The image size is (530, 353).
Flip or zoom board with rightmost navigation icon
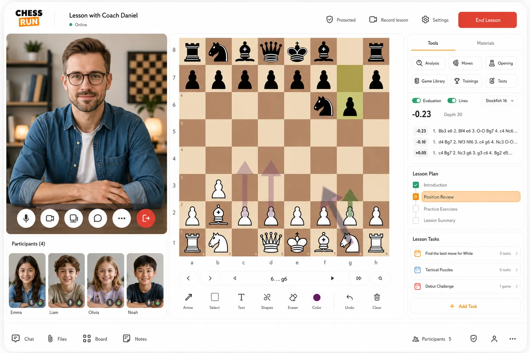[x=380, y=278]
